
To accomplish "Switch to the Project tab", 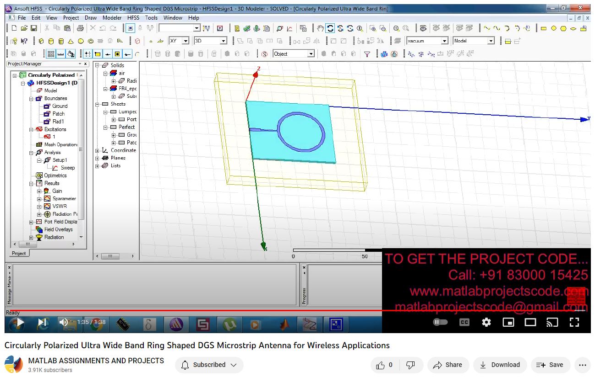I will pos(19,253).
